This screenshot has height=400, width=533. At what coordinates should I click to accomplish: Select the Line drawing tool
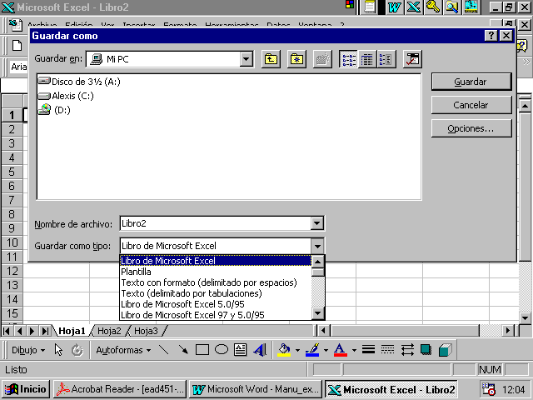[164, 350]
